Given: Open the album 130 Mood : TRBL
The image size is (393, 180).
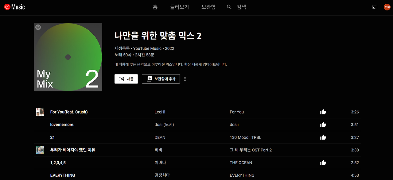Looking at the screenshot, I should click(245, 137).
